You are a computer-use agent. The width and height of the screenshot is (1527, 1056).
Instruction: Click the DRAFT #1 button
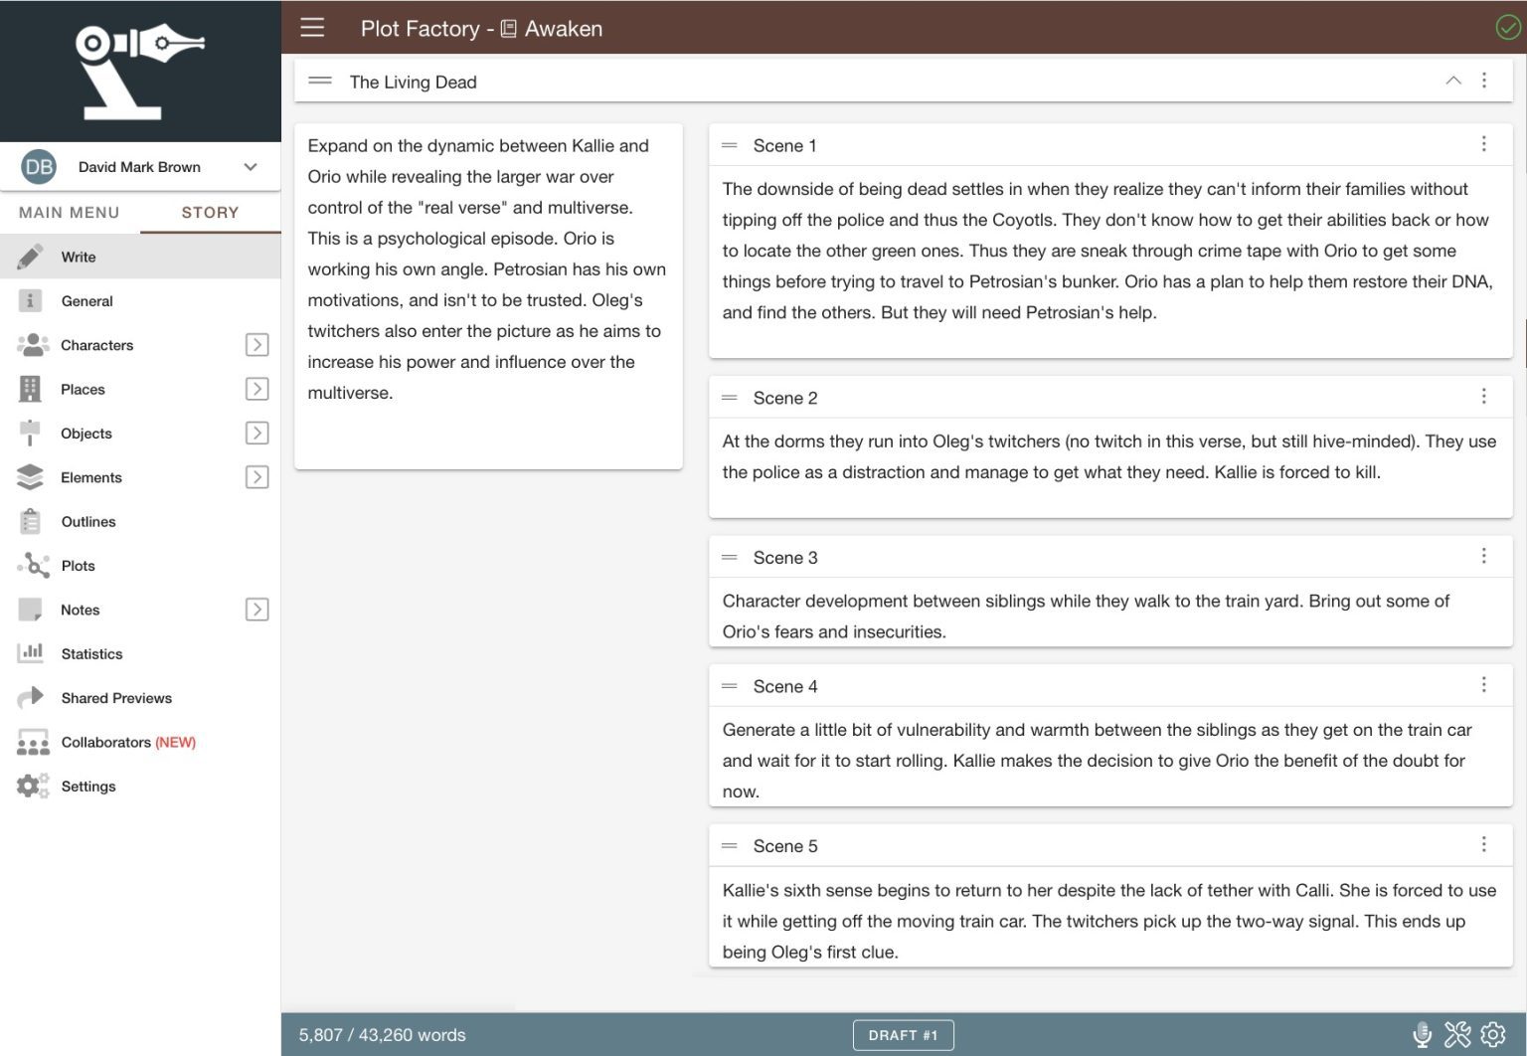point(903,1034)
